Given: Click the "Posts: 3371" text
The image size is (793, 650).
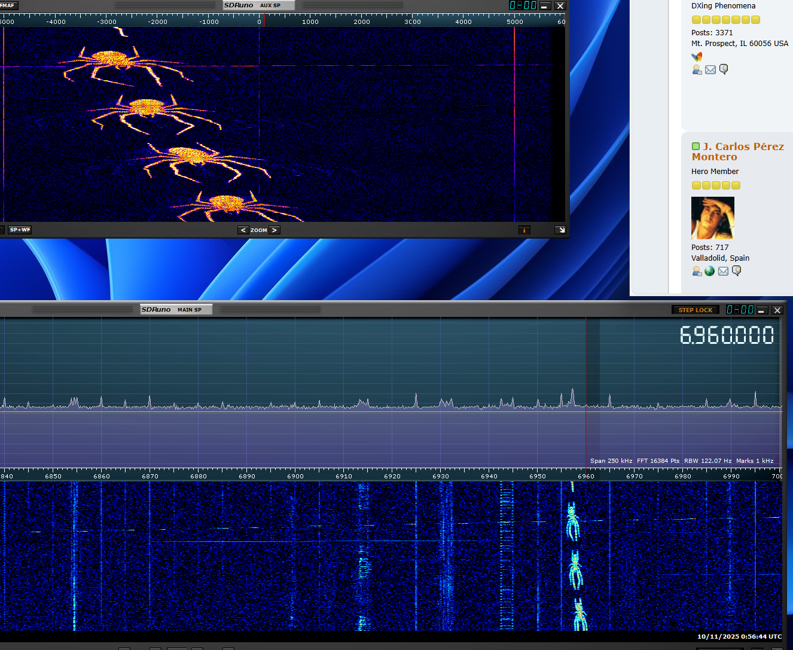Looking at the screenshot, I should pos(712,33).
